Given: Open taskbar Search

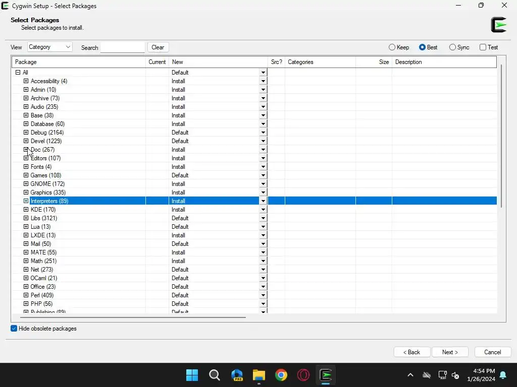Looking at the screenshot, I should pyautogui.click(x=214, y=375).
